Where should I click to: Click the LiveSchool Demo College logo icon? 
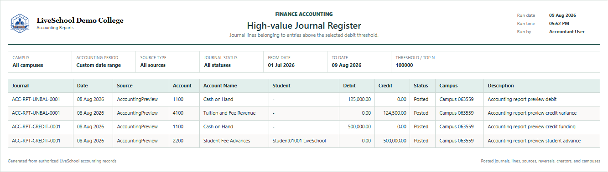coord(20,23)
